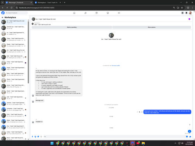Go to Home feed icon in top navigation
Viewport: 195px width, 146px height.
[74, 13]
